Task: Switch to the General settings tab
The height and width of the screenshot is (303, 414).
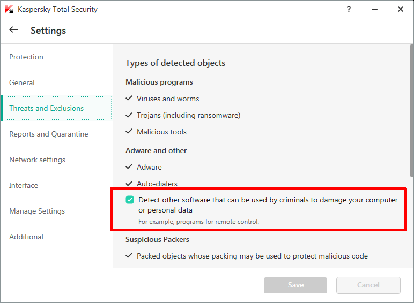Action: pos(22,82)
